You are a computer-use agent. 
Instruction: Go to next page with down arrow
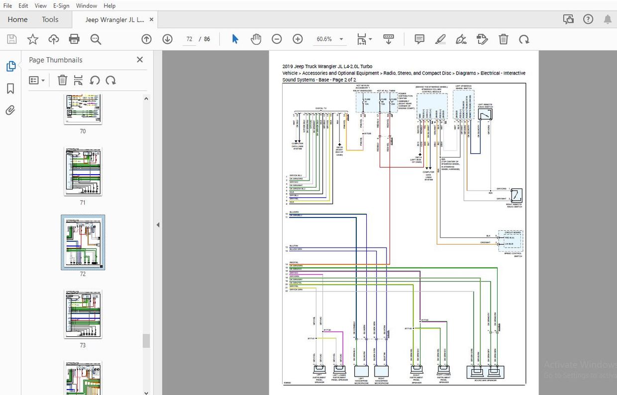(x=167, y=39)
